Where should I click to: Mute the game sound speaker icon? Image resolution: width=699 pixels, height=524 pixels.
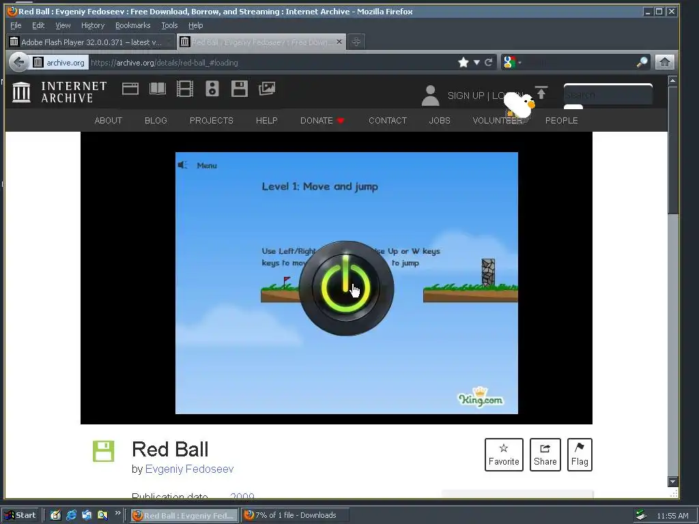click(182, 165)
